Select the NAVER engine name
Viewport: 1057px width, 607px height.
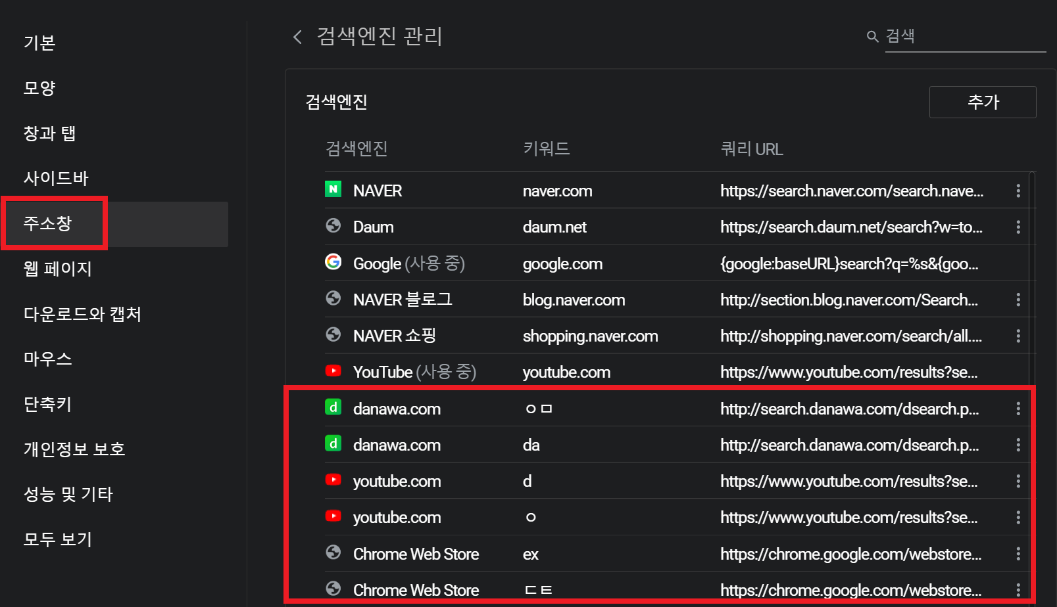click(378, 191)
